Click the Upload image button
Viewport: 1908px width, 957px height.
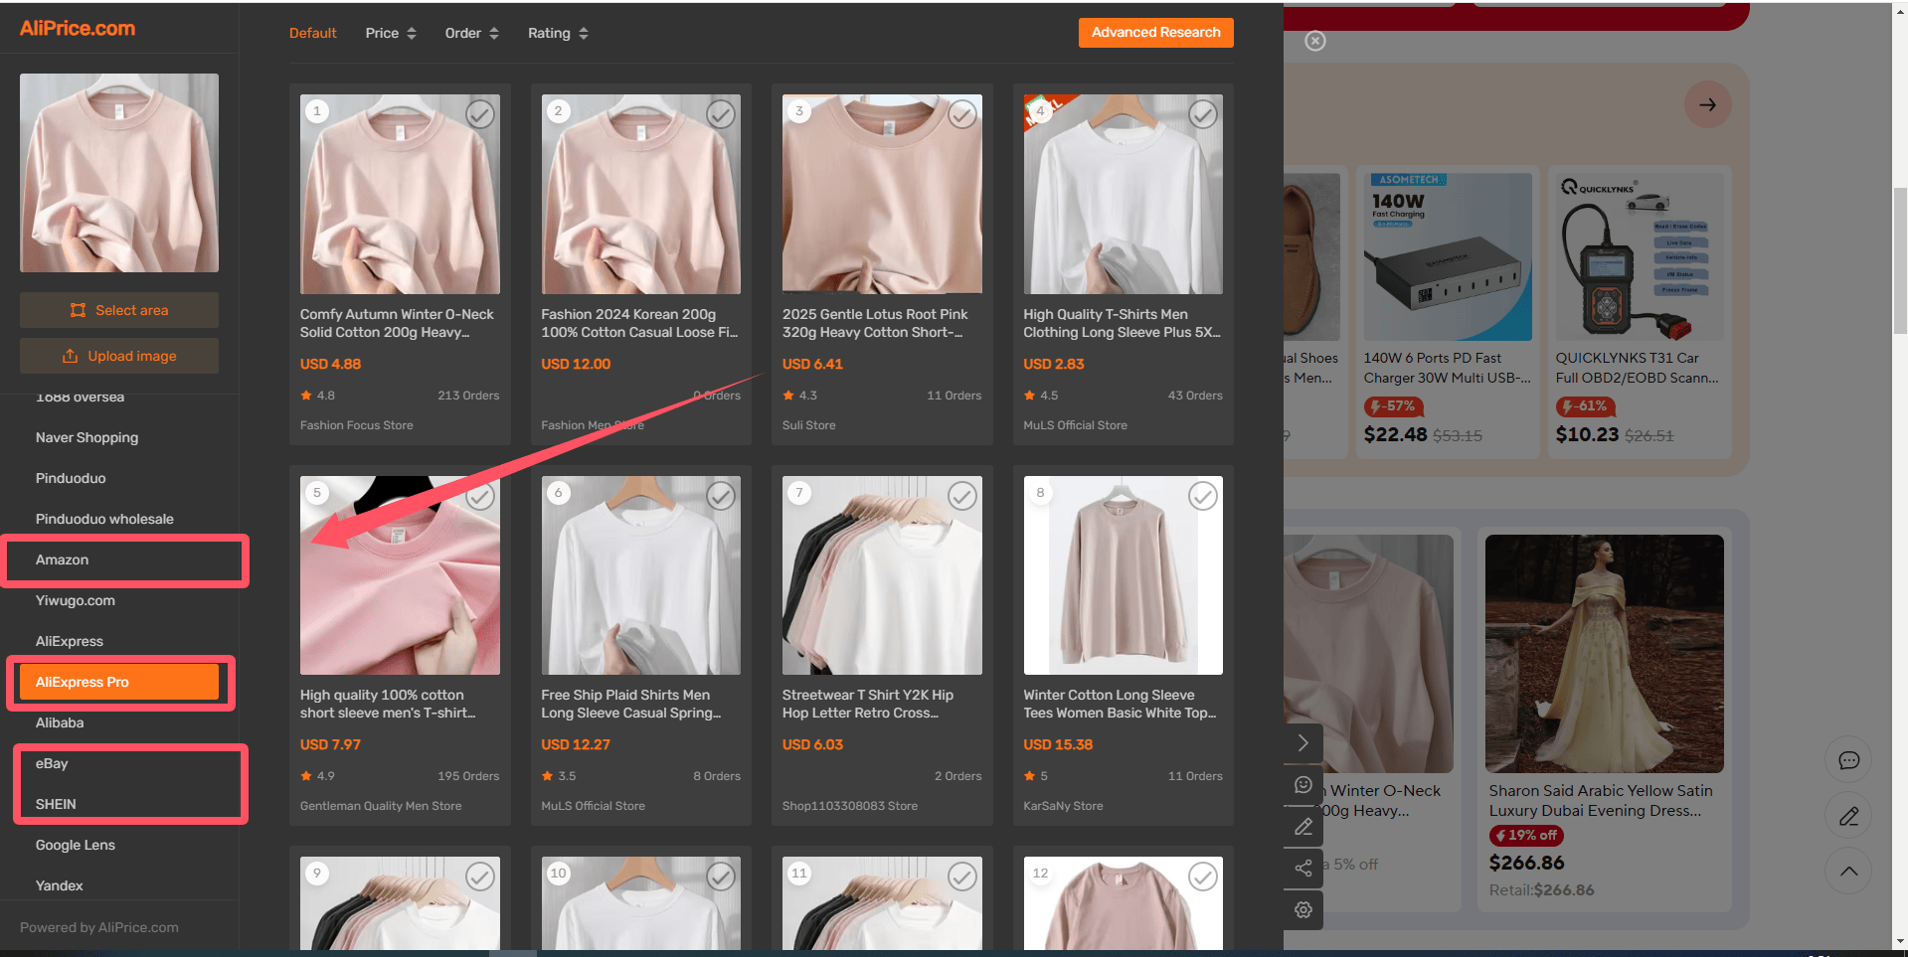[x=119, y=356]
